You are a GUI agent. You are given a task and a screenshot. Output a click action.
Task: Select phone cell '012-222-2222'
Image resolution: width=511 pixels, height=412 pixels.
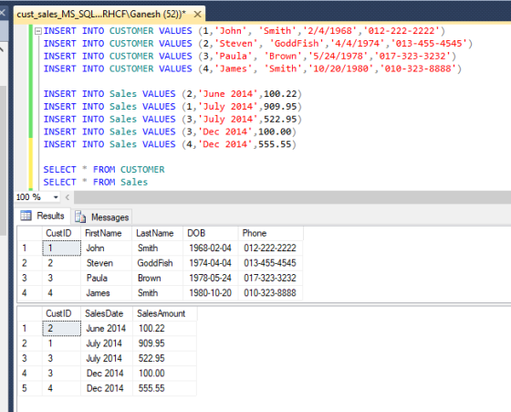(x=270, y=248)
